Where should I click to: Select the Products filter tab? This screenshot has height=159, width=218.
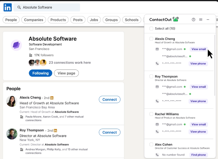(58, 20)
